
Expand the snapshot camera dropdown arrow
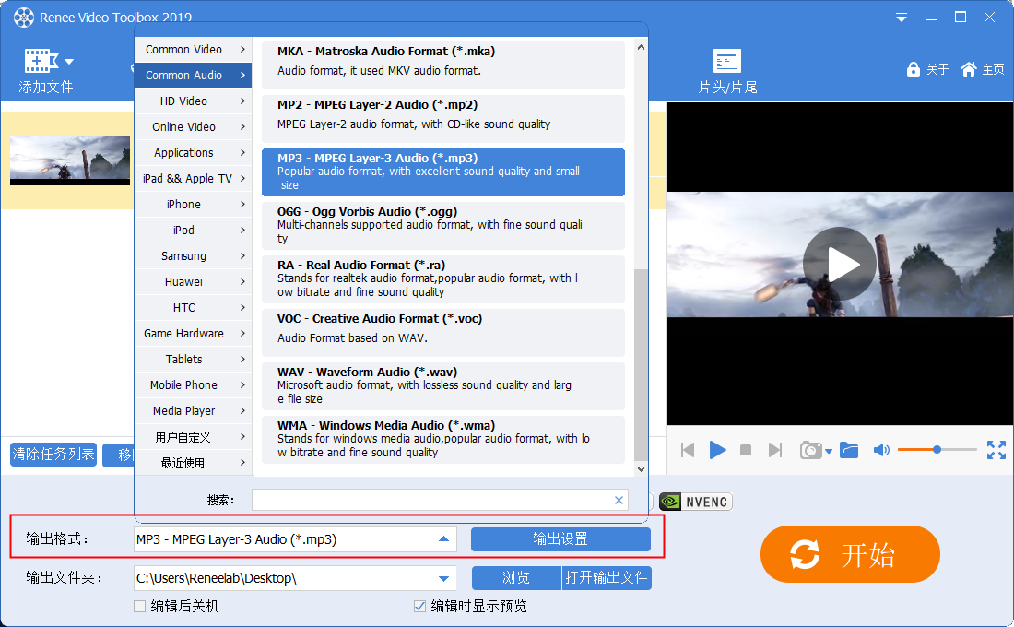coord(829,452)
